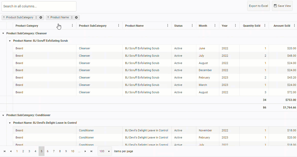The width and height of the screenshot is (297, 157).
Task: Collapse the Product SubCategory: Conditioner group
Action: click(x=3, y=115)
